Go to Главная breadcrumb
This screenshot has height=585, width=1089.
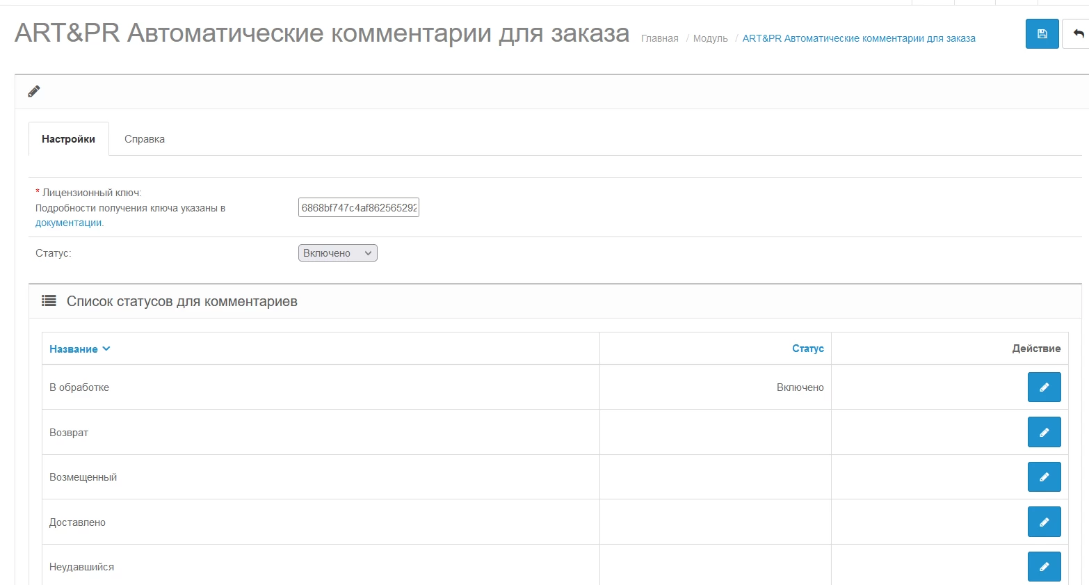click(x=659, y=38)
